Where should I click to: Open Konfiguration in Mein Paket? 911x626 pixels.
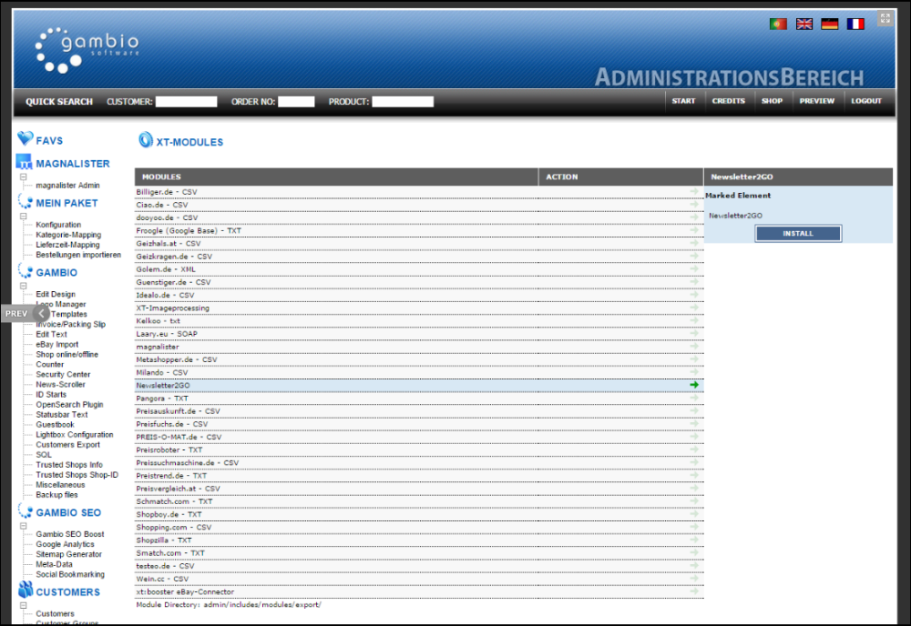pyautogui.click(x=58, y=225)
